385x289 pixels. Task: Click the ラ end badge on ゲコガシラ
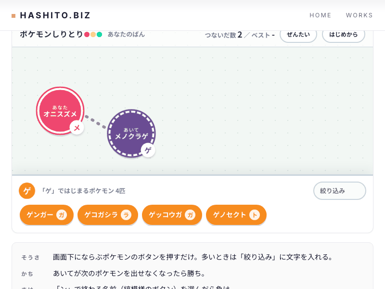tap(126, 215)
